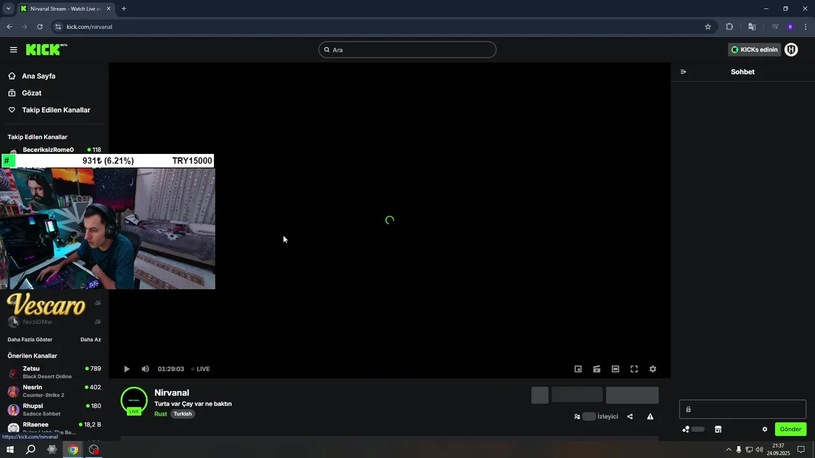Reload the page
Image resolution: width=815 pixels, height=458 pixels.
39,27
